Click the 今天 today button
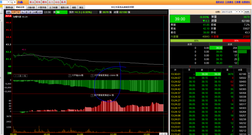 pyautogui.click(x=247, y=12)
